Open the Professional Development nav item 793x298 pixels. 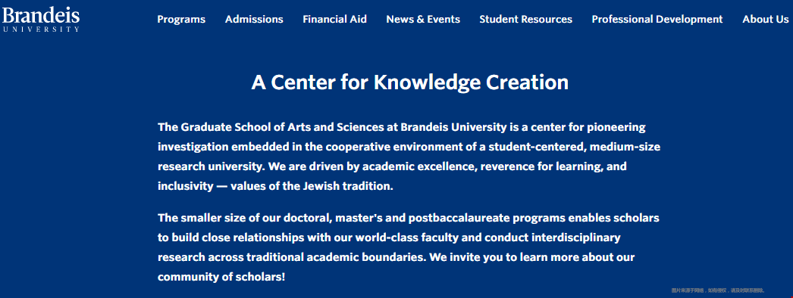coord(657,19)
